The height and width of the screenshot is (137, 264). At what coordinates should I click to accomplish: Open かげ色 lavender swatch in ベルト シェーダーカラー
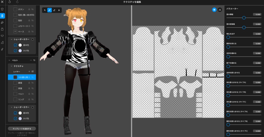tap(20, 118)
